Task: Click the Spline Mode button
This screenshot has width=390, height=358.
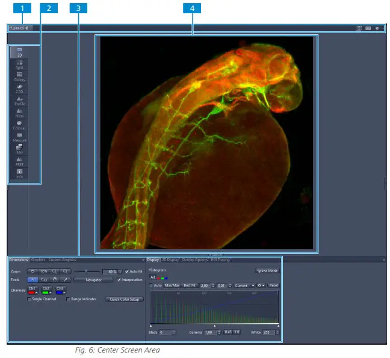Action: [x=267, y=271]
